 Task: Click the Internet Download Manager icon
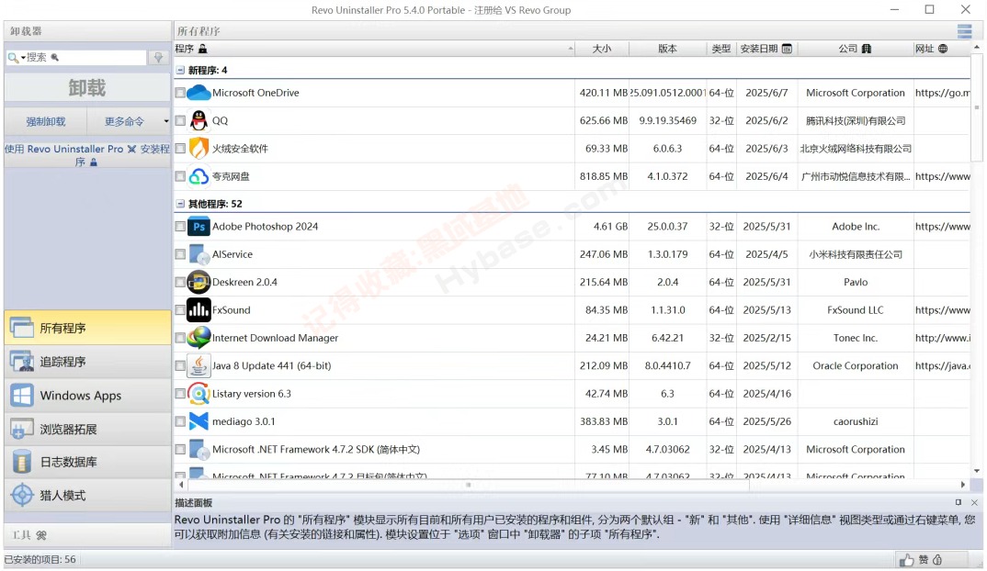click(x=199, y=338)
